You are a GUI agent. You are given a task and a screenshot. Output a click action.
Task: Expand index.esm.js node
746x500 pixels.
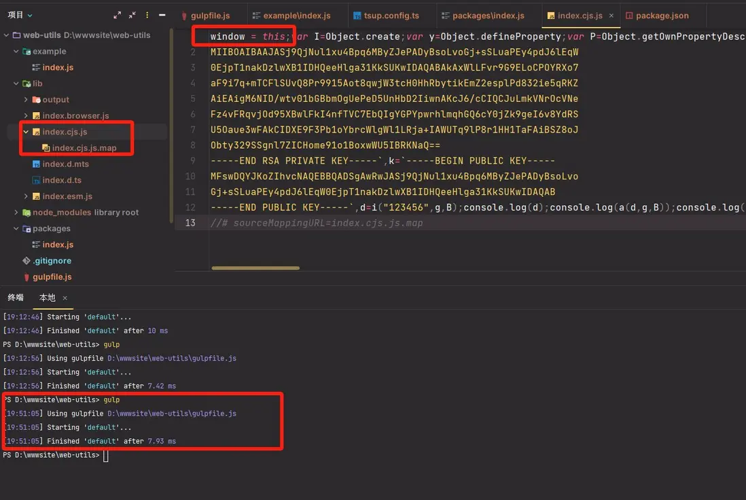click(x=26, y=196)
